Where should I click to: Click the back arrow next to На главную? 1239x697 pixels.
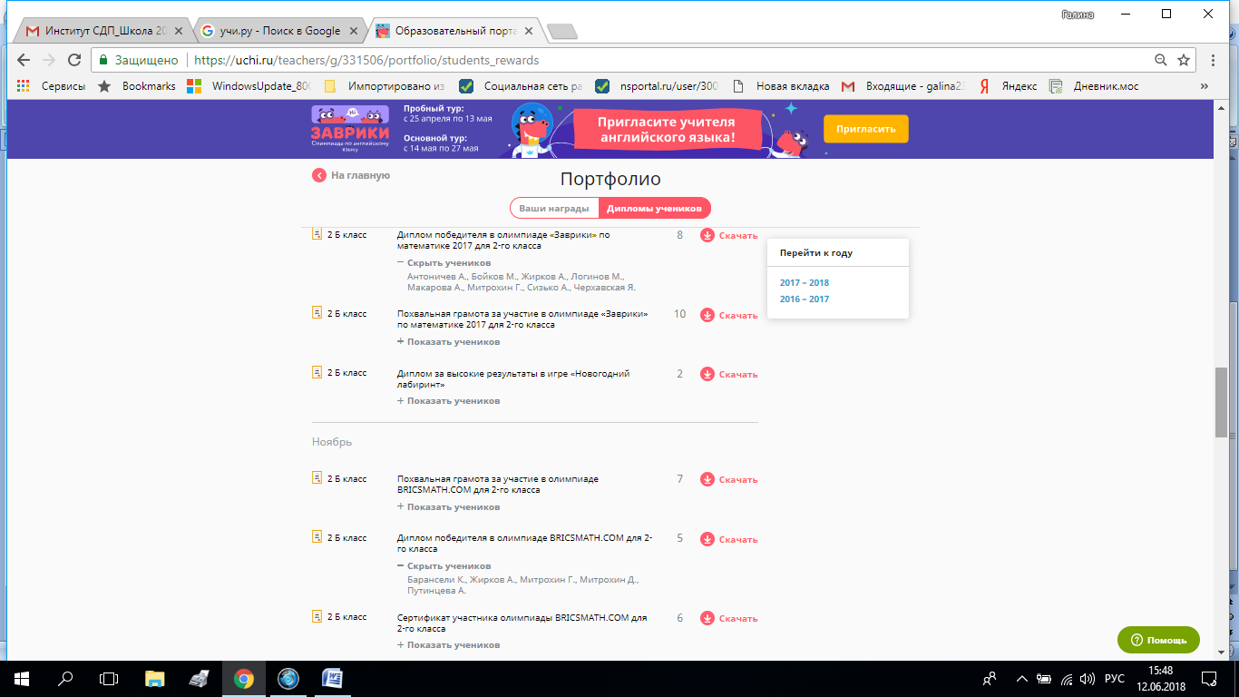[319, 175]
